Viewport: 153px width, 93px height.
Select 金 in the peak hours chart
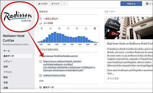tap(77, 28)
